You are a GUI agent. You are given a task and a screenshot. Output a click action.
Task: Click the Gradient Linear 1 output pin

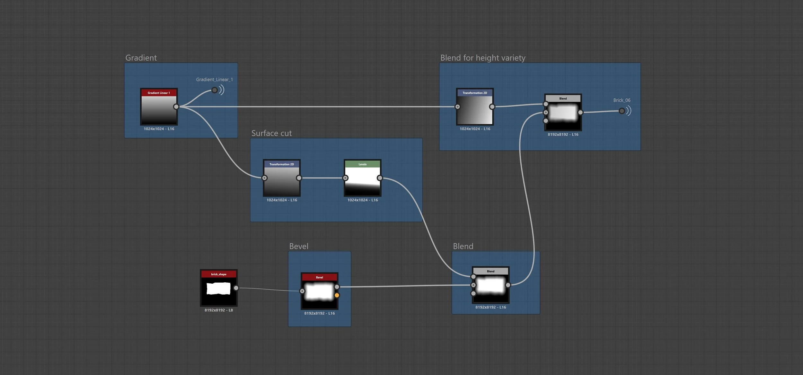tap(176, 107)
